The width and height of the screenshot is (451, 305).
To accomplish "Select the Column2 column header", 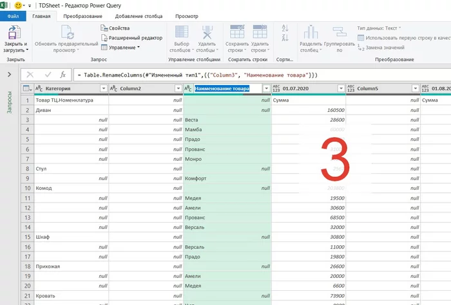I will click(x=130, y=88).
